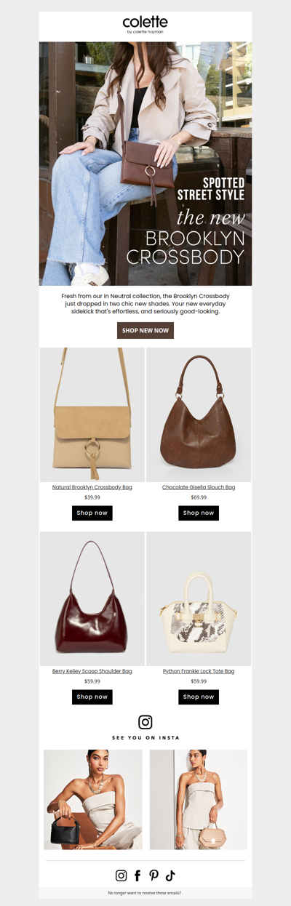Open the footer Facebook icon
This screenshot has height=906, width=291.
point(137,875)
